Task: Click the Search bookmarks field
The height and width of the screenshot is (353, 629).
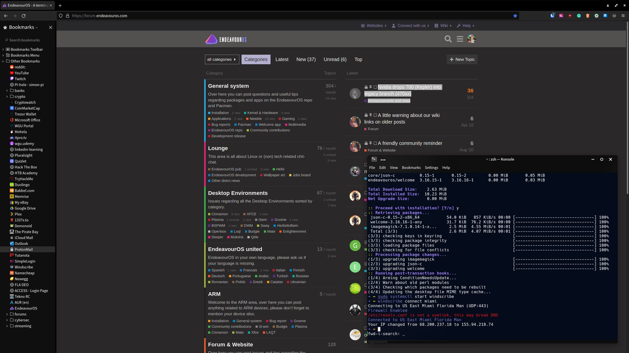Action: pos(28,40)
